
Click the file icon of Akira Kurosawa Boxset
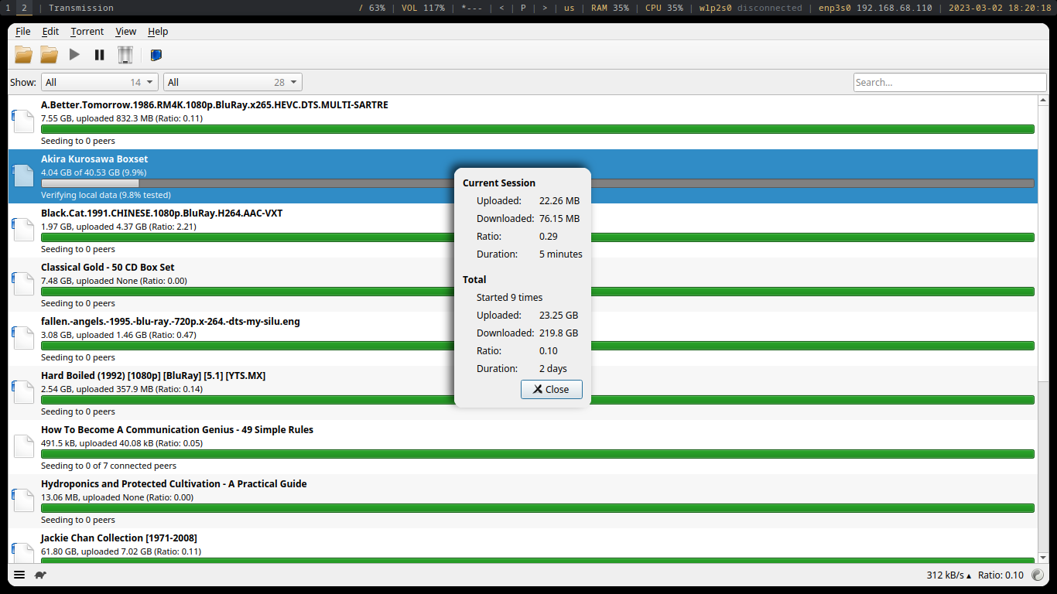tap(23, 176)
